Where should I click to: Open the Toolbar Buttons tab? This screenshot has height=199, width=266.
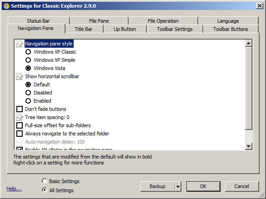(231, 29)
